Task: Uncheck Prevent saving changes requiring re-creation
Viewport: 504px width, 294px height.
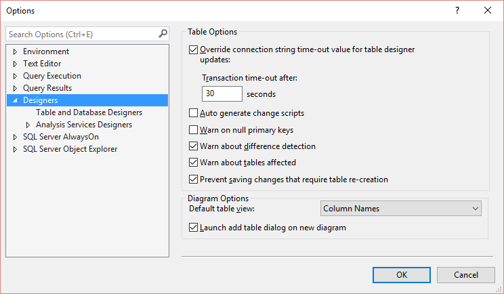Action: (193, 180)
